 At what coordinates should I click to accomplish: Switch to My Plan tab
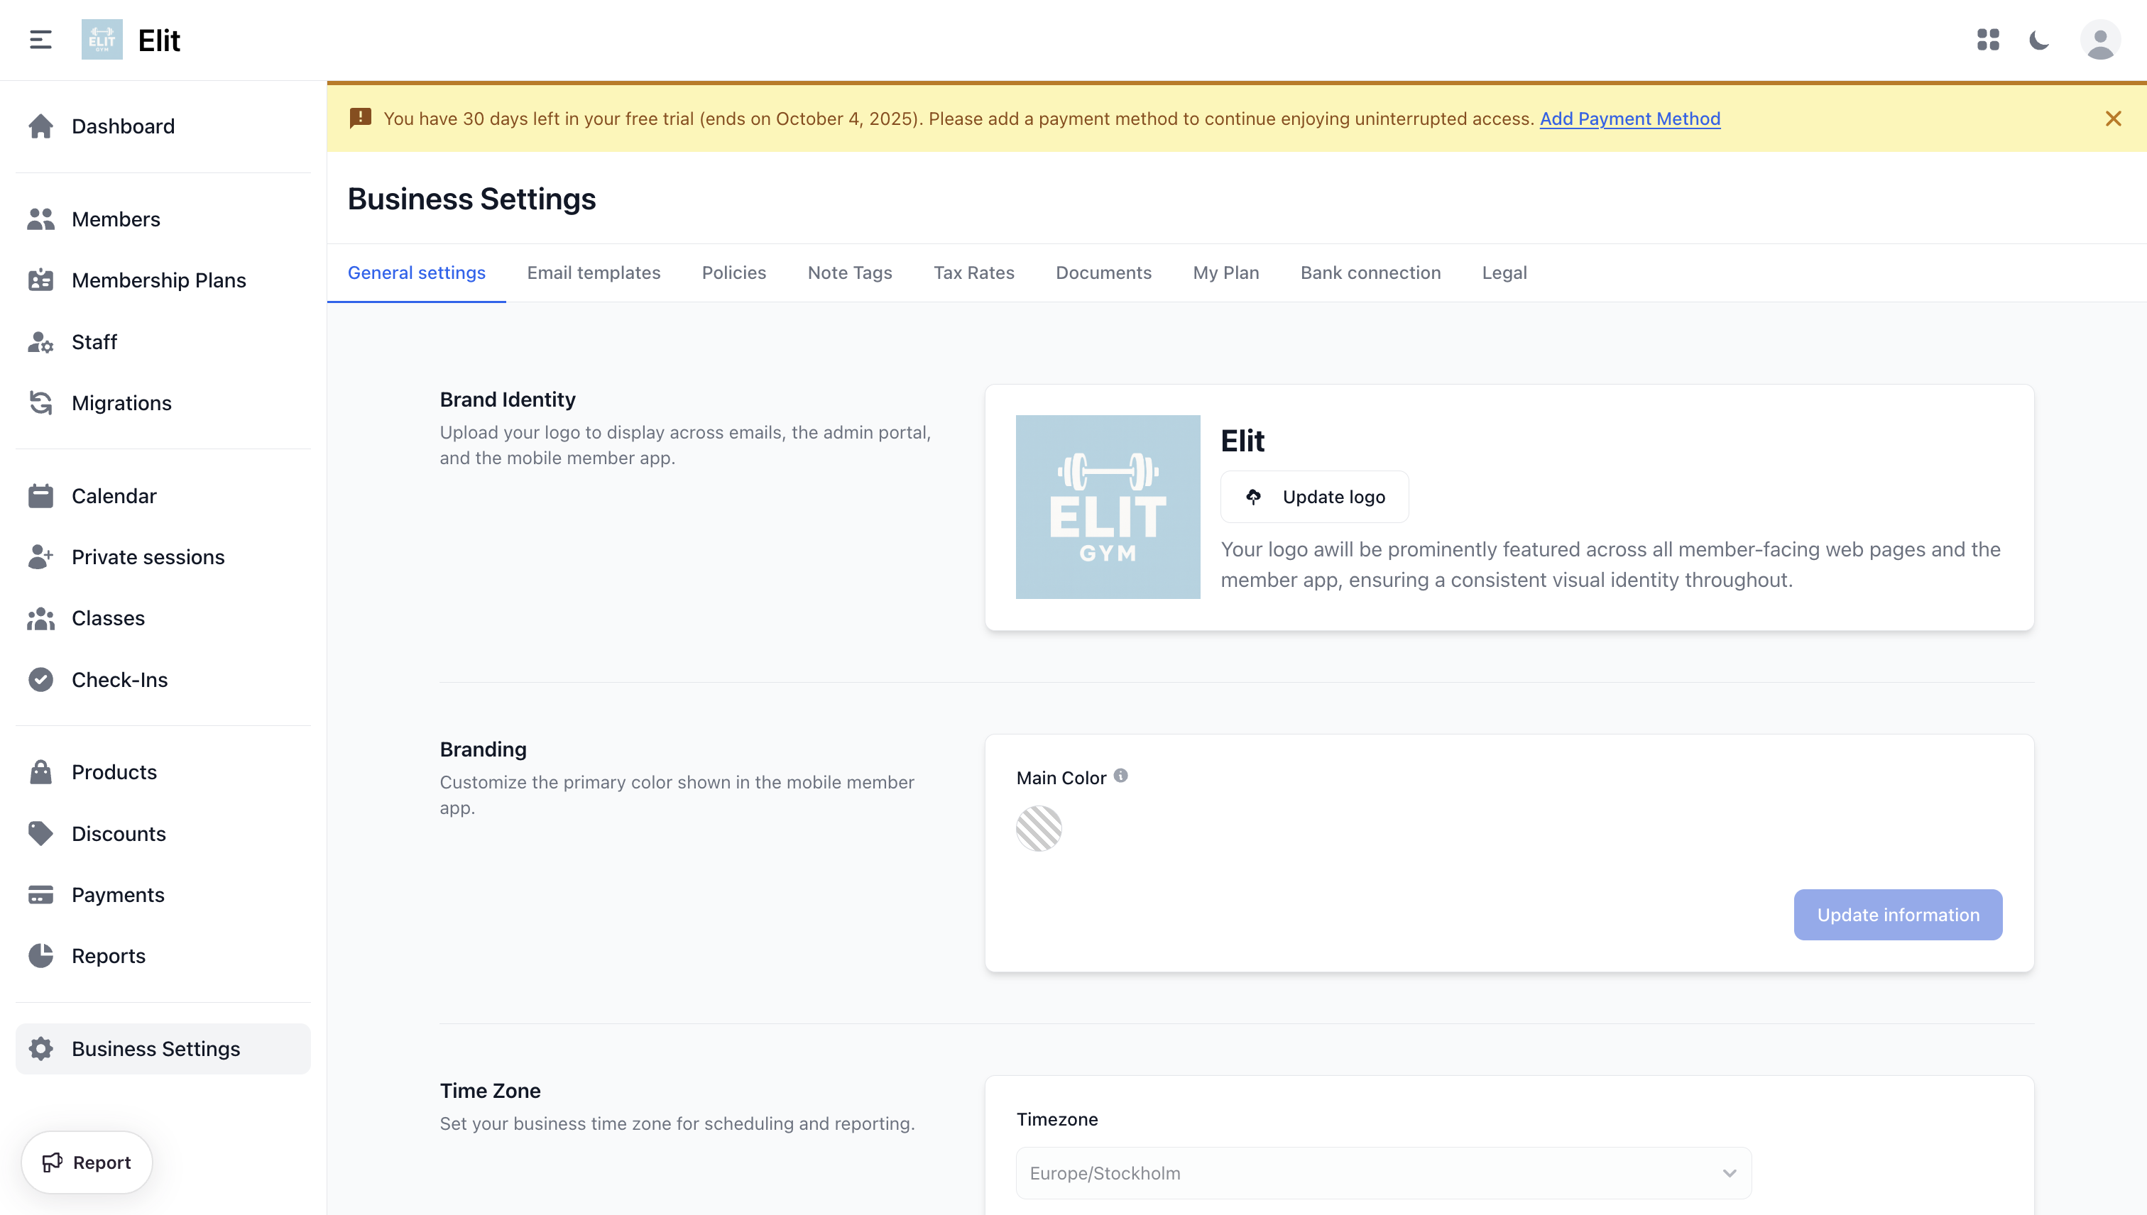pos(1225,273)
